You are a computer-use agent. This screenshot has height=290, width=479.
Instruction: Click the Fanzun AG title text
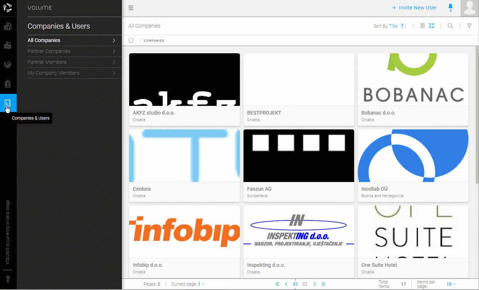tap(259, 189)
